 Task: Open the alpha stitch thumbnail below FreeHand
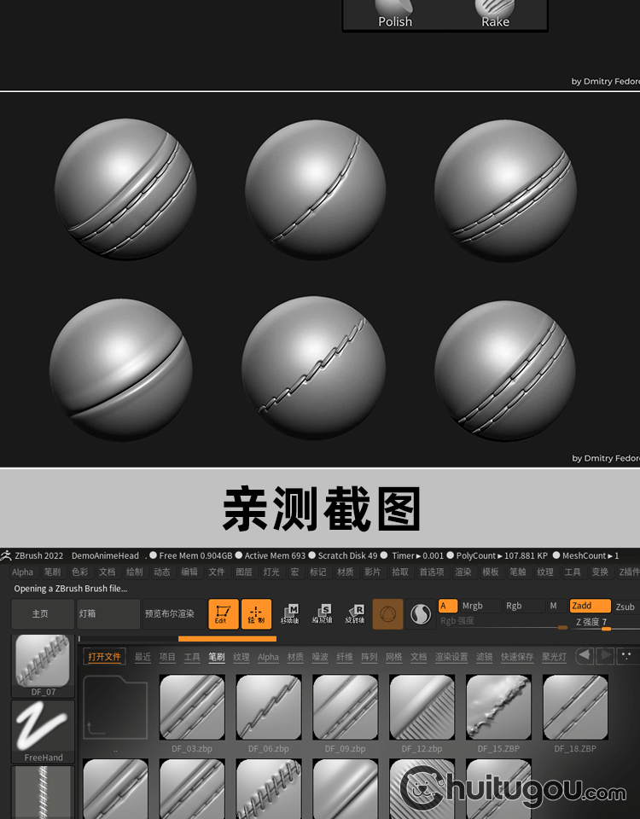pos(43,793)
